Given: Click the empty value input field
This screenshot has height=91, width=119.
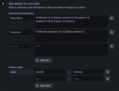Looking at the screenshot, I should [88, 79].
